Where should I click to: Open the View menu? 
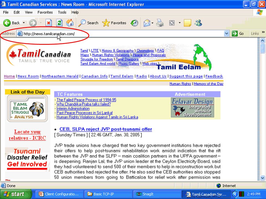point(29,12)
